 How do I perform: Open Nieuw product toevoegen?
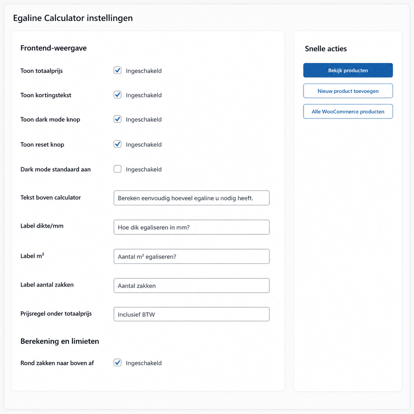pos(348,91)
